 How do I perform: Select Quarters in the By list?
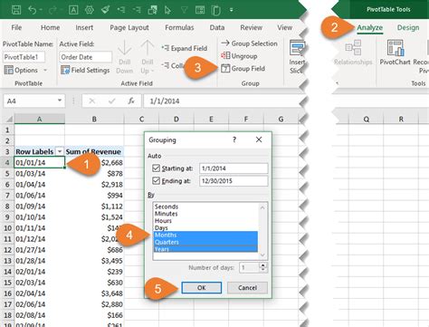click(x=205, y=242)
